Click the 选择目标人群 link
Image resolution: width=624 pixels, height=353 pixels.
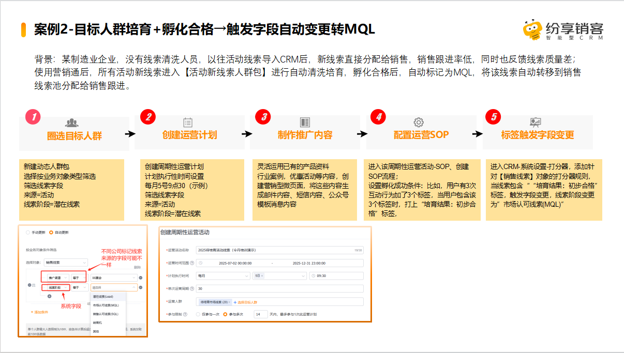click(245, 302)
